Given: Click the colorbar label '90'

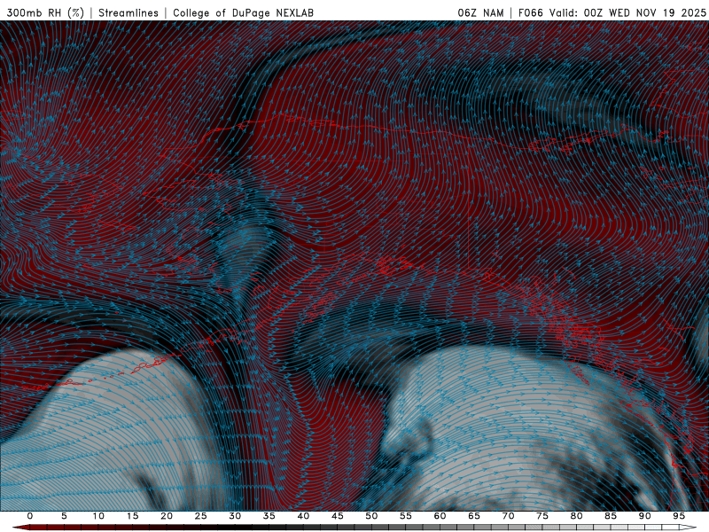Looking at the screenshot, I should 644,516.
